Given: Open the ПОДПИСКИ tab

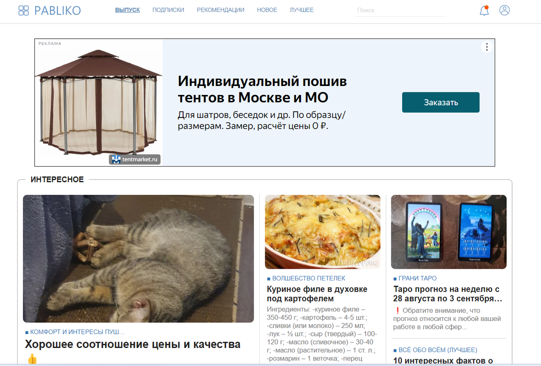Looking at the screenshot, I should click(168, 10).
